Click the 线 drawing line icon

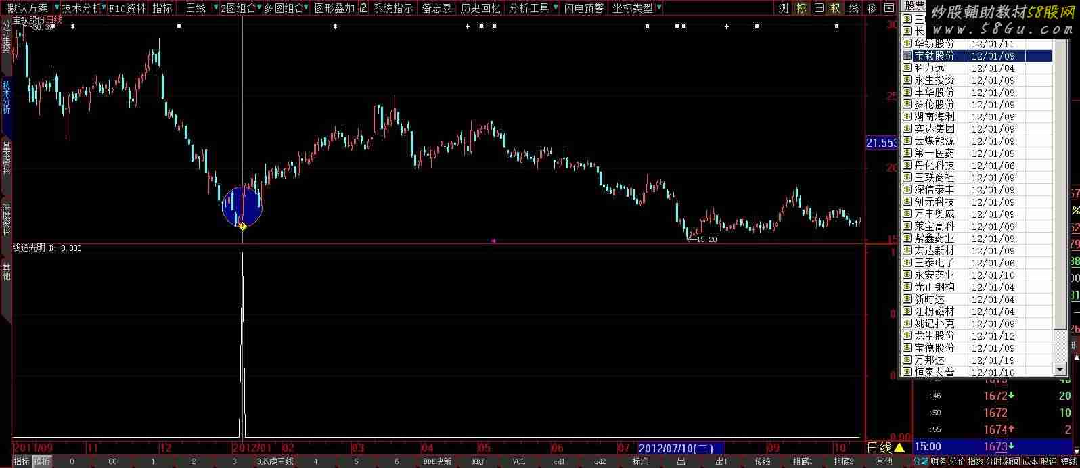coord(854,8)
